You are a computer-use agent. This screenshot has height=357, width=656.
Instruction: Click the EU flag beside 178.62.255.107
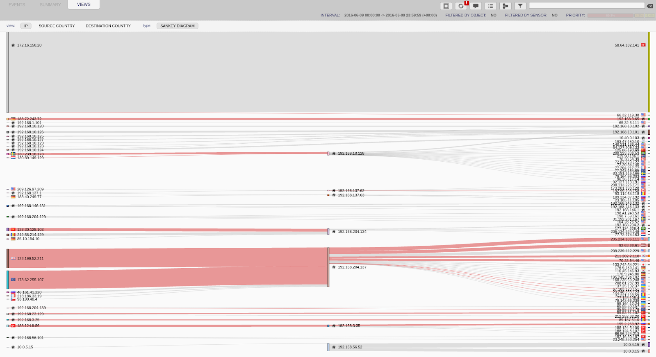13,280
